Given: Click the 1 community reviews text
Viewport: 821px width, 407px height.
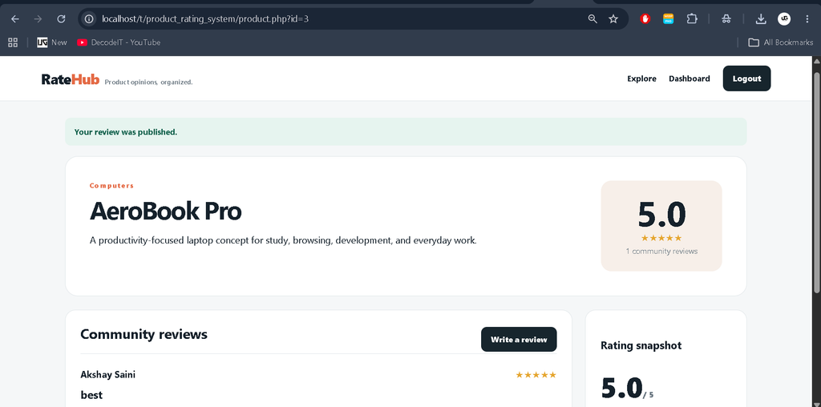Looking at the screenshot, I should [x=661, y=251].
